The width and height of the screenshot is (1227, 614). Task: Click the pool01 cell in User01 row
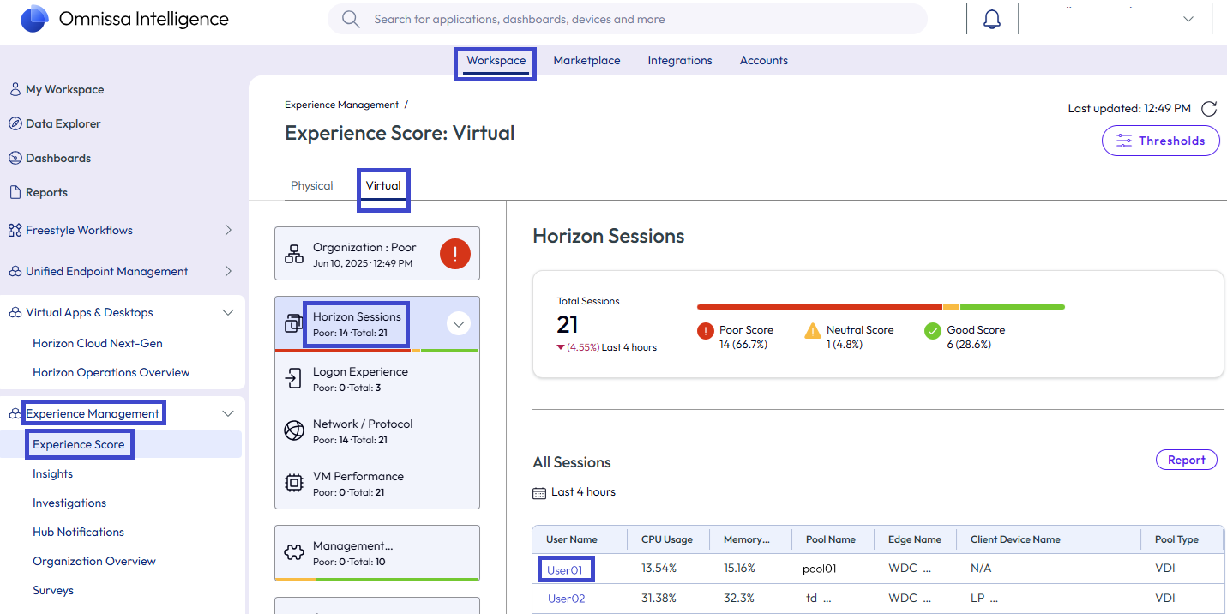tap(819, 569)
